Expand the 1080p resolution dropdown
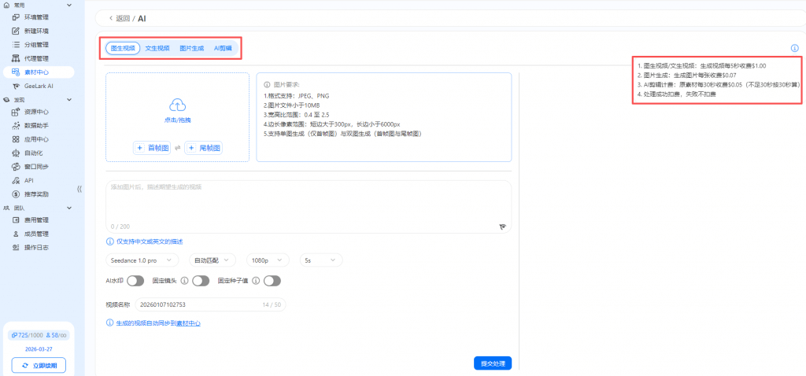The image size is (806, 376). click(x=266, y=260)
